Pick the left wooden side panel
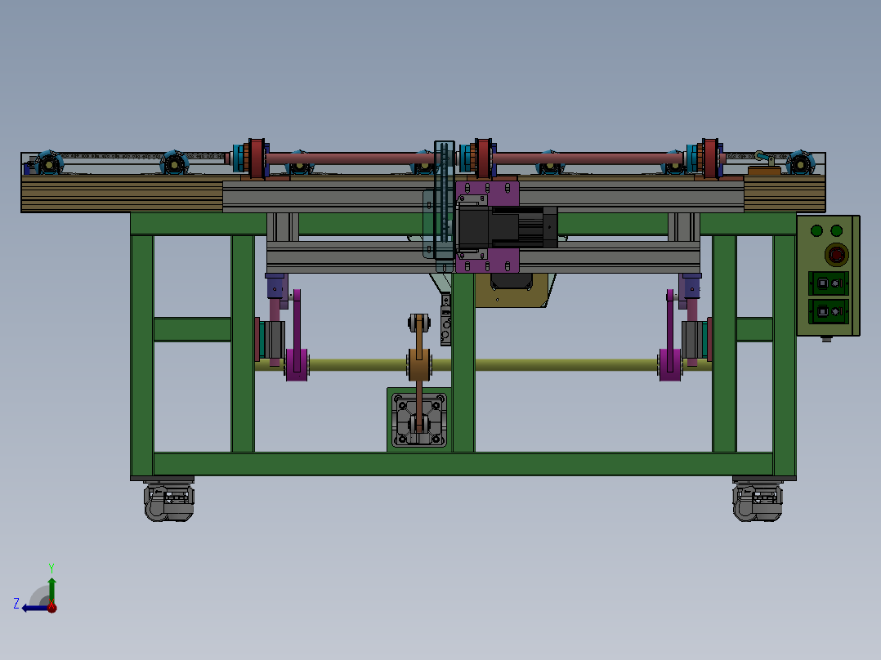Image resolution: width=881 pixels, height=660 pixels. [122, 194]
